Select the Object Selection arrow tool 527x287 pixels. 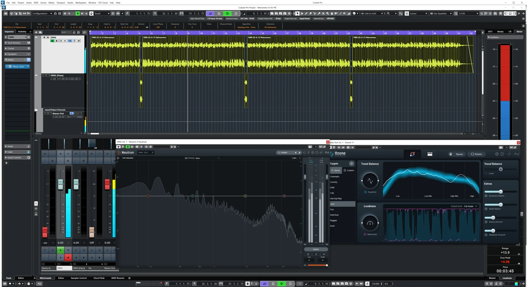click(297, 13)
